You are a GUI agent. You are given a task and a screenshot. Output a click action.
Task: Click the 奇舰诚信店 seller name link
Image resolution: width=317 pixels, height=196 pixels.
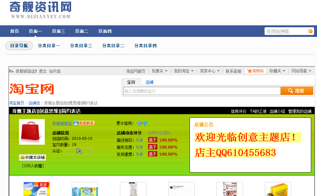tap(62, 124)
